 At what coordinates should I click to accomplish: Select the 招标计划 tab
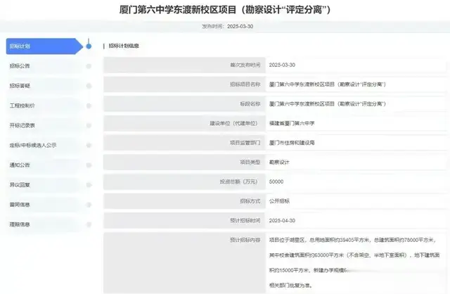tap(44, 46)
